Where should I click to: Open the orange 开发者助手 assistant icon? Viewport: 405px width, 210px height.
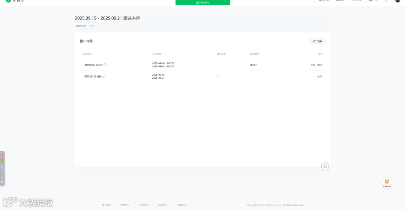[387, 183]
